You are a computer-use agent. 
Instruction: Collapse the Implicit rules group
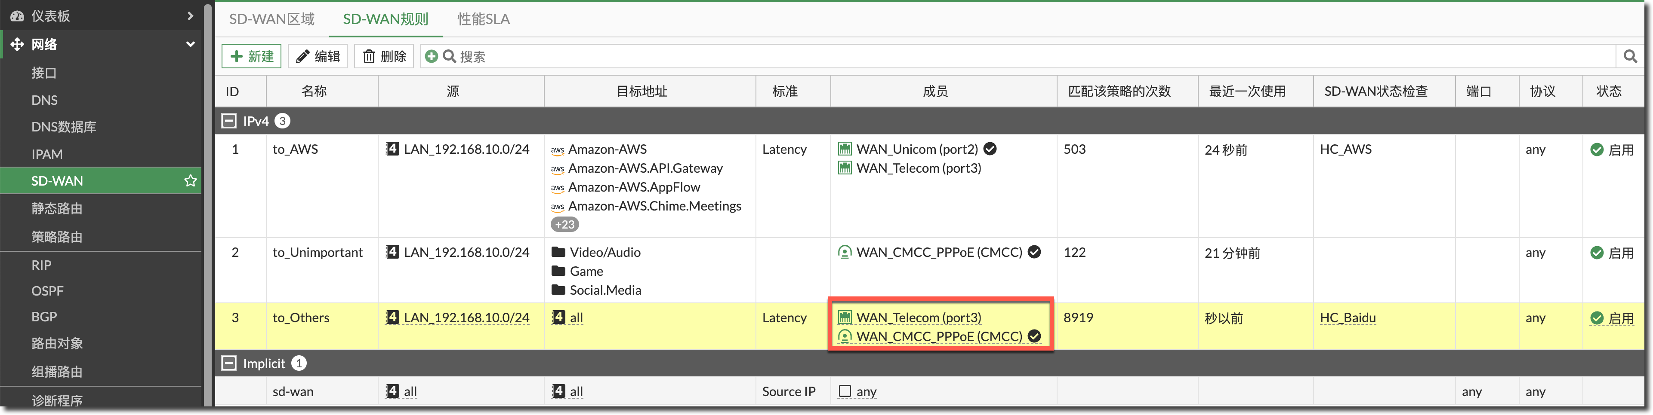click(x=229, y=363)
